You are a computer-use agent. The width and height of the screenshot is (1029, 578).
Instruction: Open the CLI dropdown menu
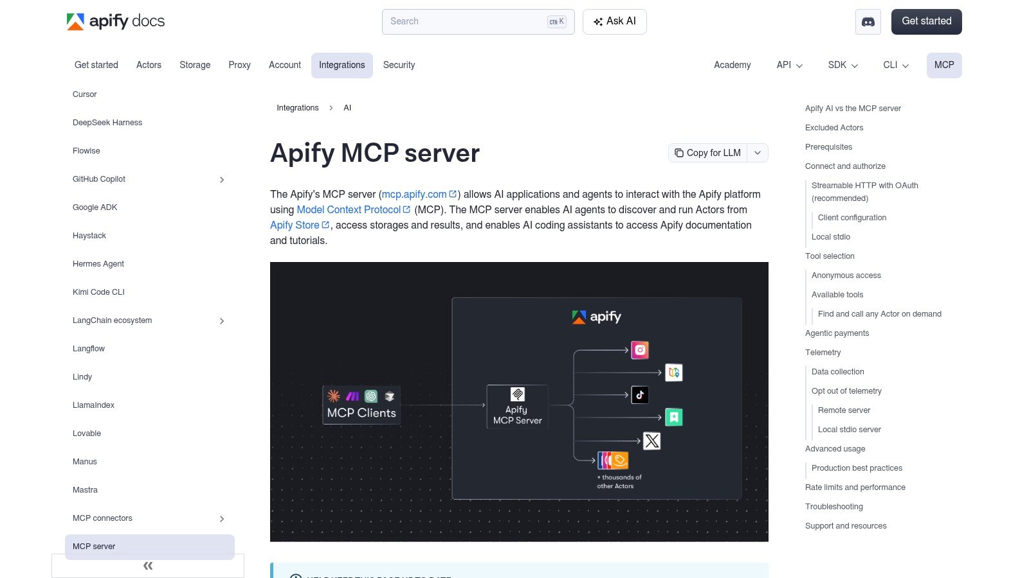pos(896,66)
